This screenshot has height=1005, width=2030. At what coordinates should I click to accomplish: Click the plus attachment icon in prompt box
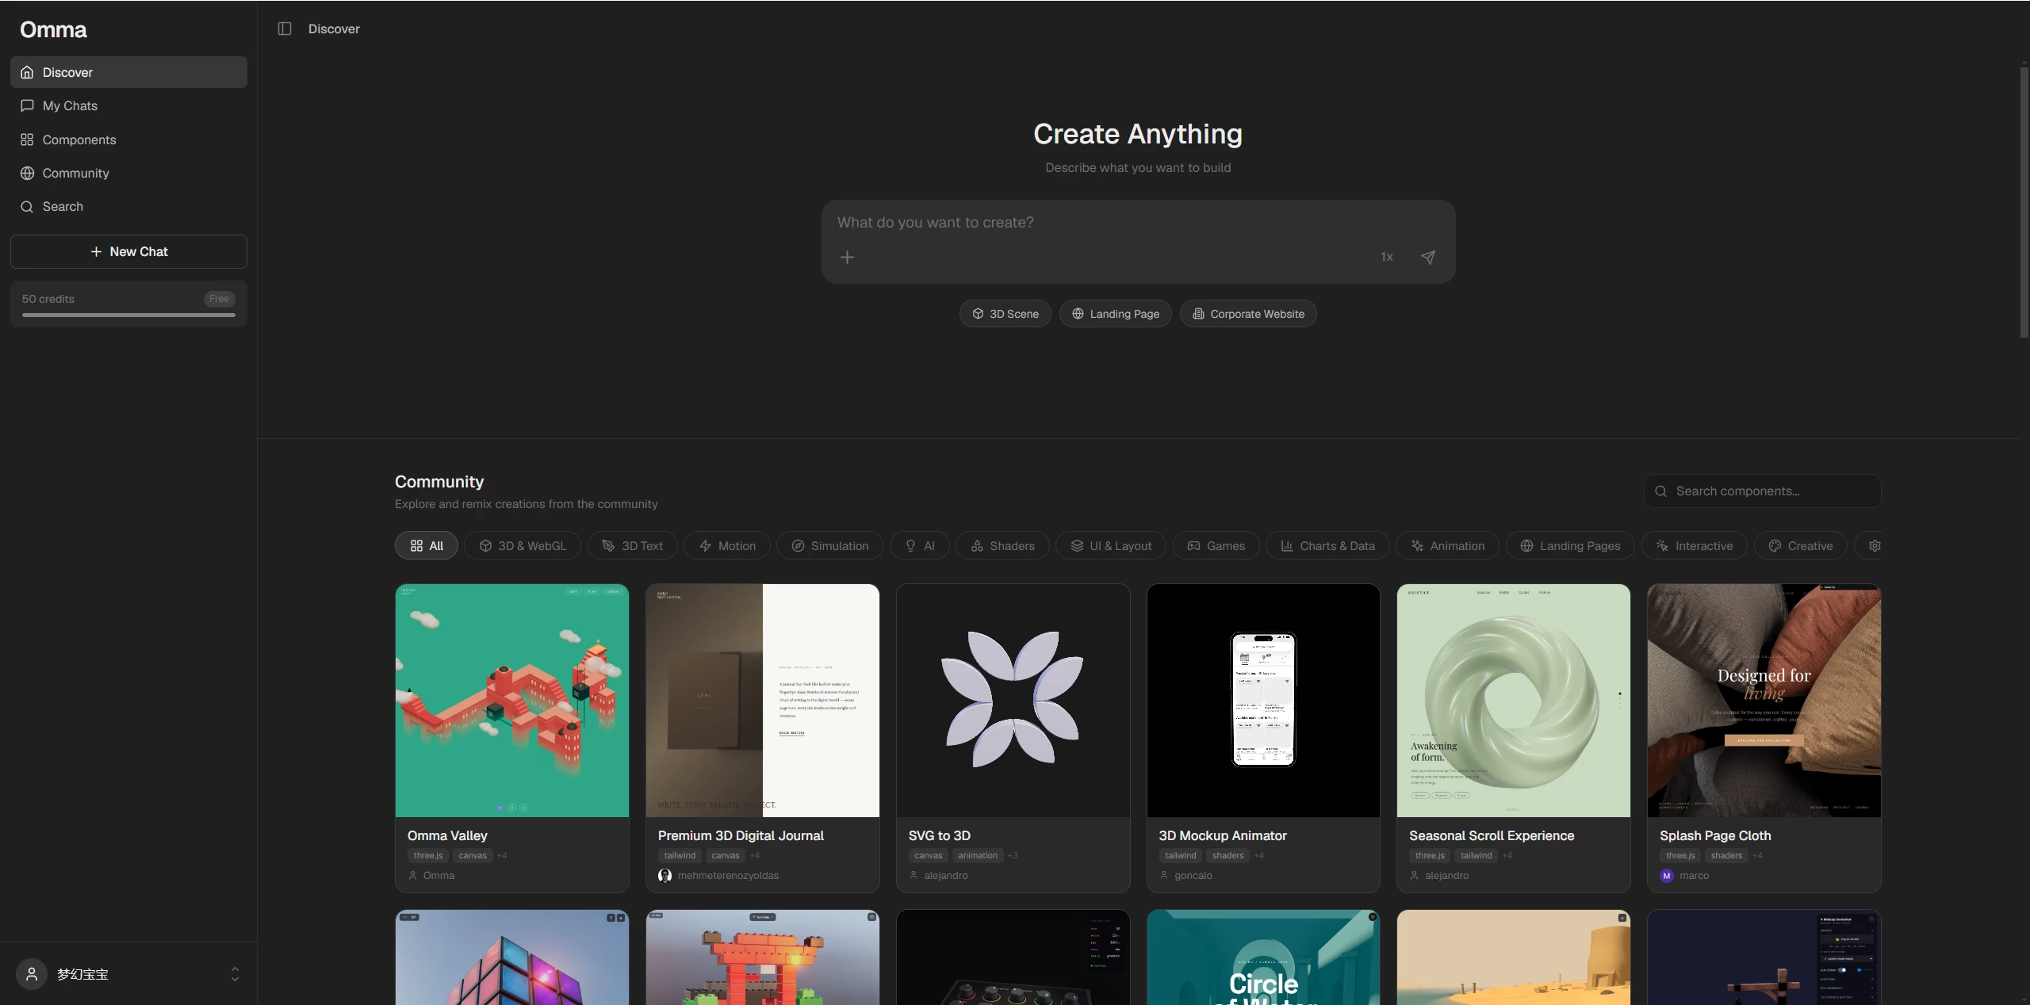tap(847, 257)
